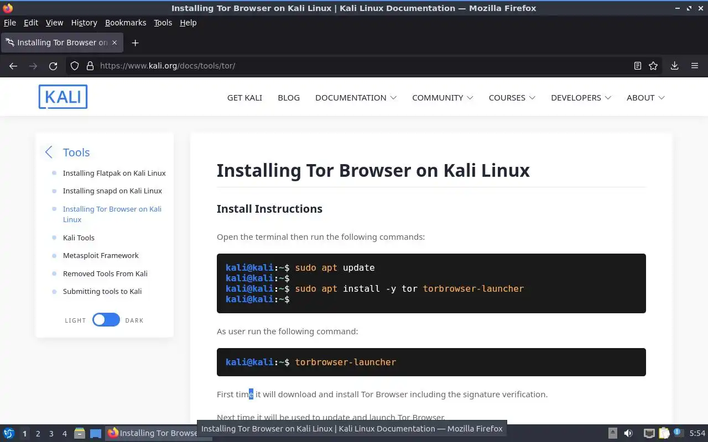The image size is (708, 442).
Task: Click the Install Instructions heading
Action: [269, 209]
